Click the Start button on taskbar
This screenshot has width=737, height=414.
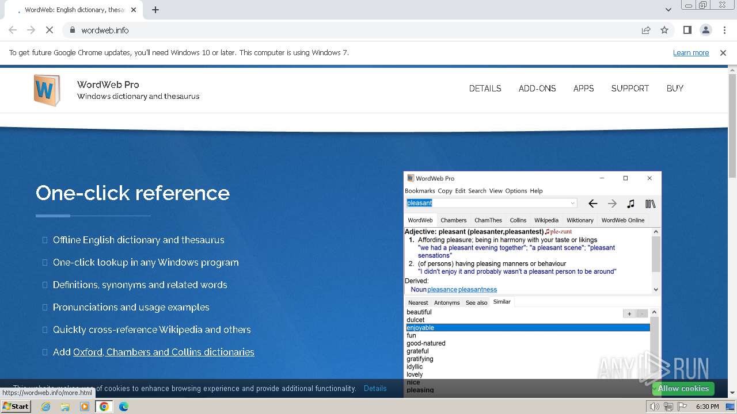point(16,407)
